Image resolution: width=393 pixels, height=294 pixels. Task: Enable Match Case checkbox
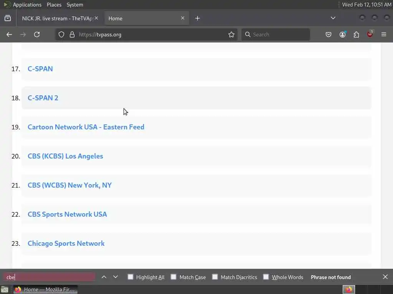173,277
